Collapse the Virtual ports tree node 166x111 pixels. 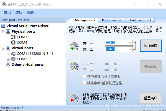3,48
